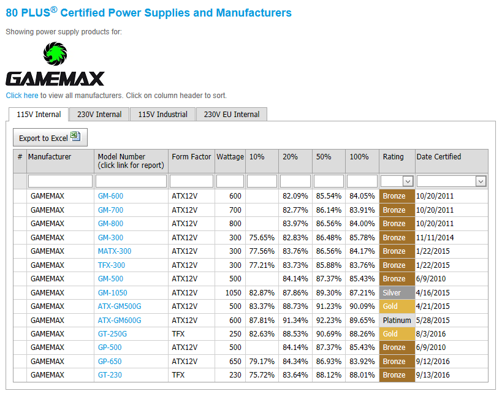Open the GM-700 report link

click(x=110, y=210)
